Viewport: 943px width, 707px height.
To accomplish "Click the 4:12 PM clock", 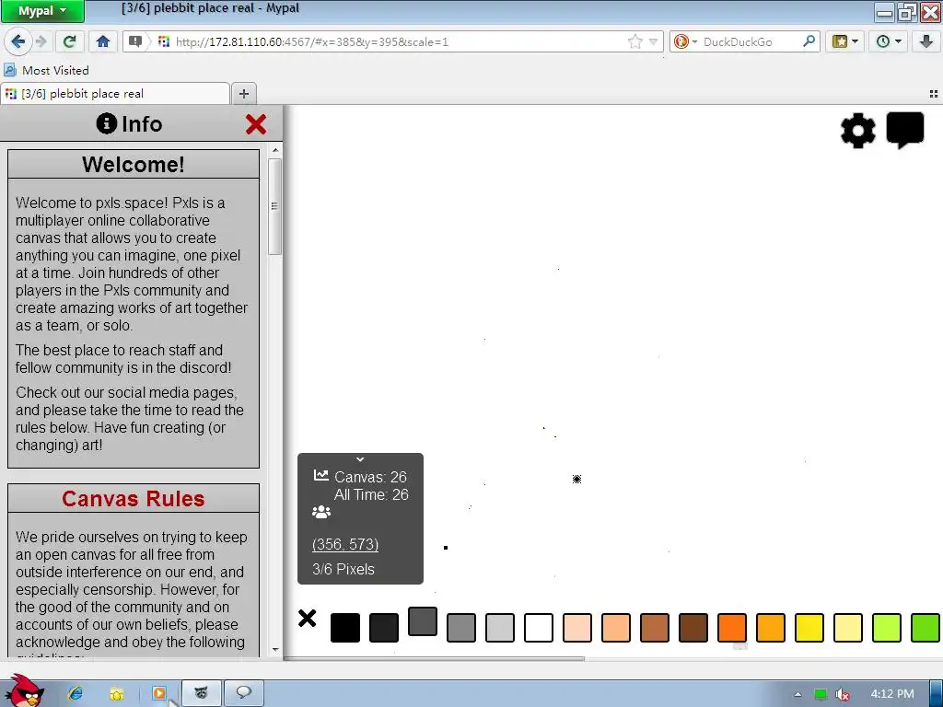I will pos(892,694).
